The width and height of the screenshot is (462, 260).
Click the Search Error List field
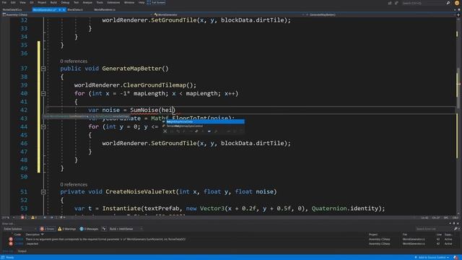[434, 229]
